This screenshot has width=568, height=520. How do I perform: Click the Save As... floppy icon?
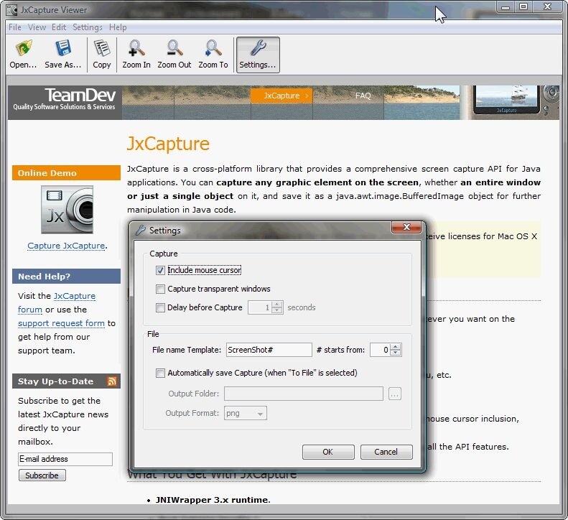[63, 48]
